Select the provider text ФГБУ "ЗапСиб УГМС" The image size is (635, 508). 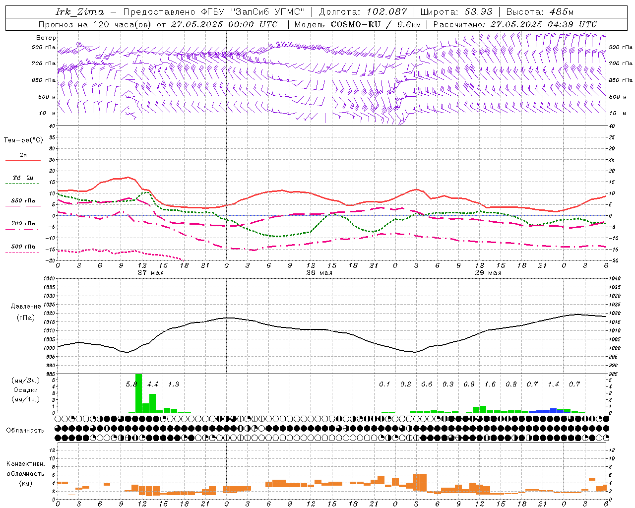pyautogui.click(x=253, y=12)
